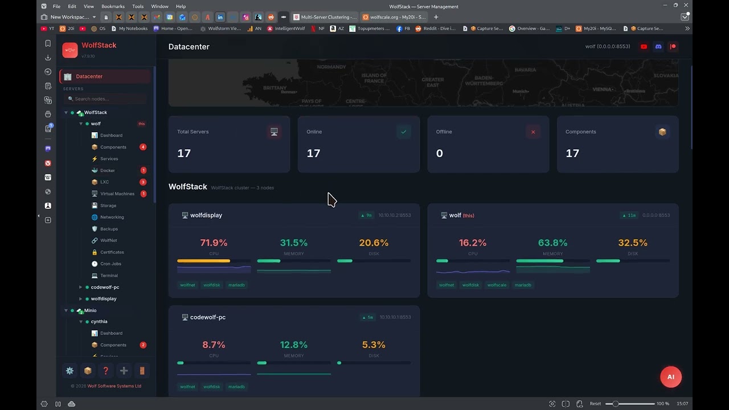This screenshot has height=410, width=729.
Task: Click the YouTube icon in Datacenter header
Action: pos(644,47)
